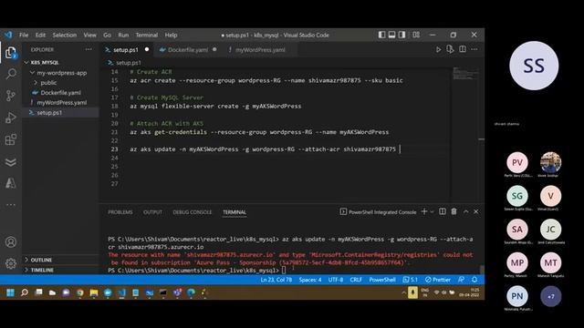Open the Extensions view
The image size is (584, 328).
[11, 139]
